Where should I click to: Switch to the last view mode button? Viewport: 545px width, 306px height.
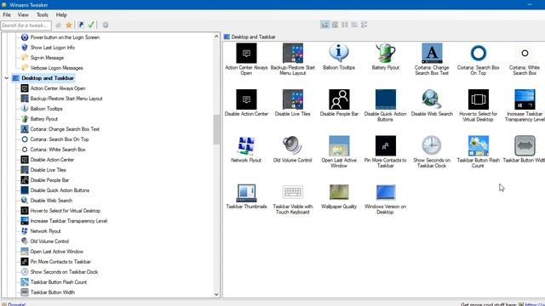pyautogui.click(x=364, y=25)
